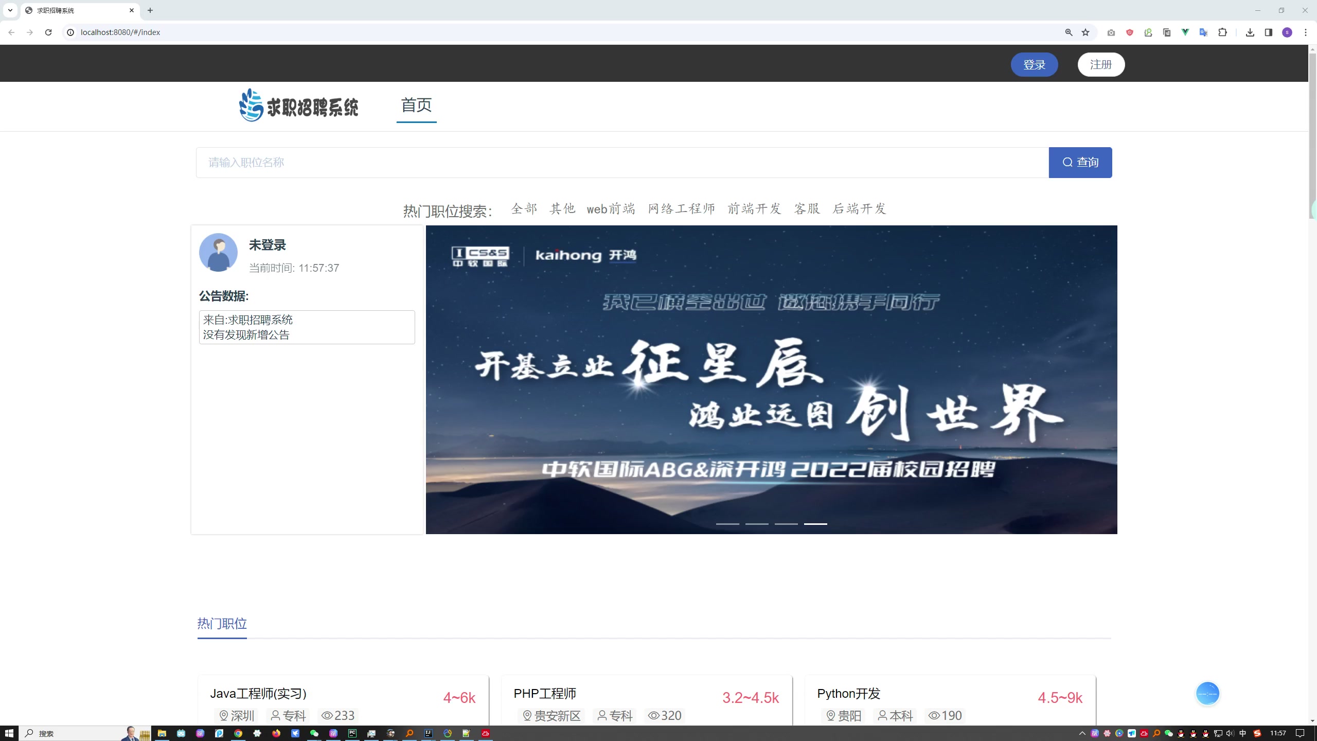
Task: Expand the tab search dropdown arrow
Action: 10,10
